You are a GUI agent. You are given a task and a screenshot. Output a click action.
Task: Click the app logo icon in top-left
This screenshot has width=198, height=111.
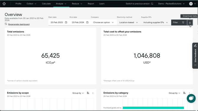click(4, 4)
